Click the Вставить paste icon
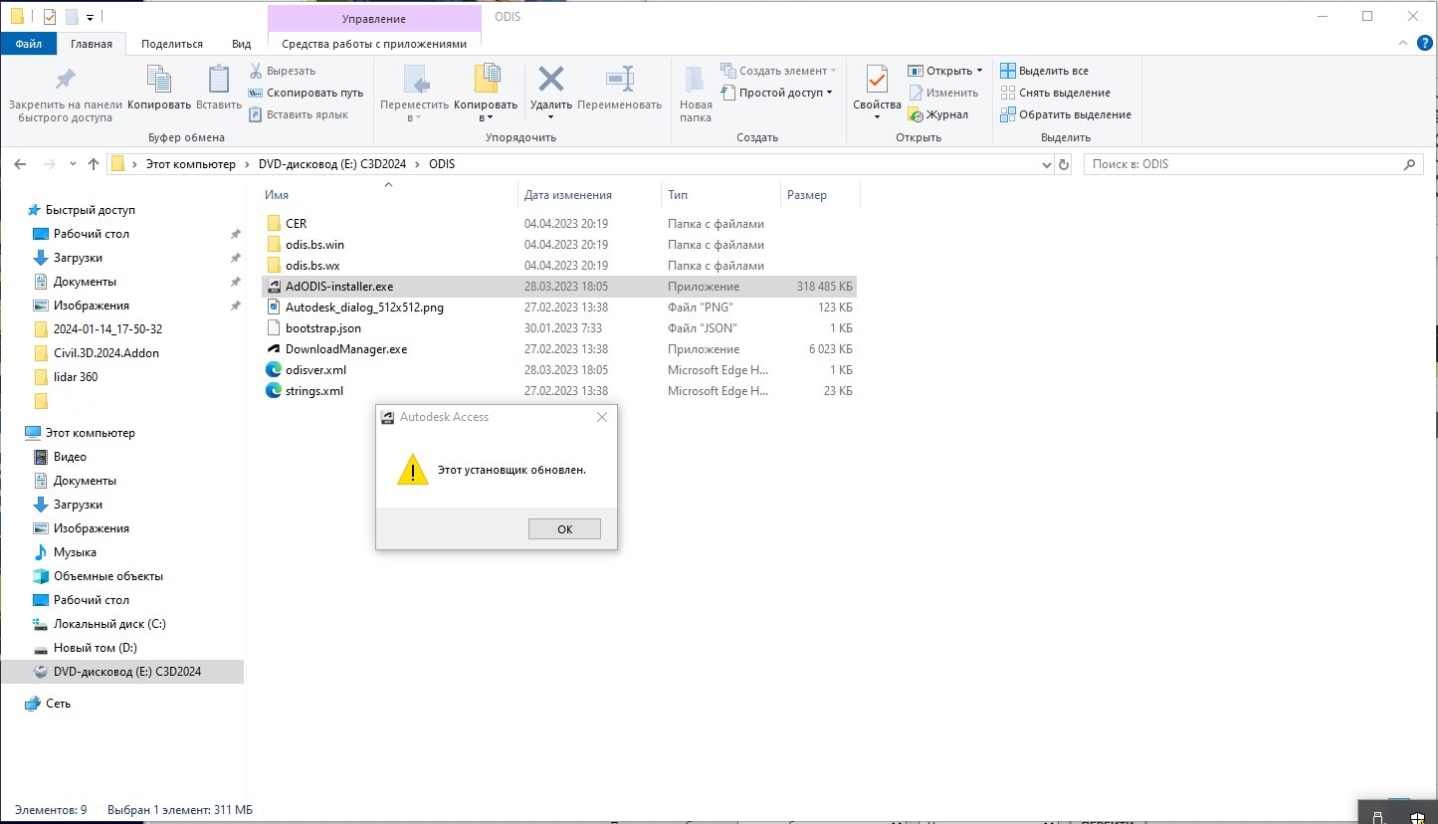Image resolution: width=1438 pixels, height=824 pixels. click(x=219, y=81)
